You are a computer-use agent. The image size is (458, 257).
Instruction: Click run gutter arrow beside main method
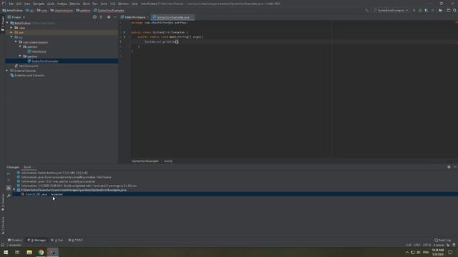pos(124,37)
